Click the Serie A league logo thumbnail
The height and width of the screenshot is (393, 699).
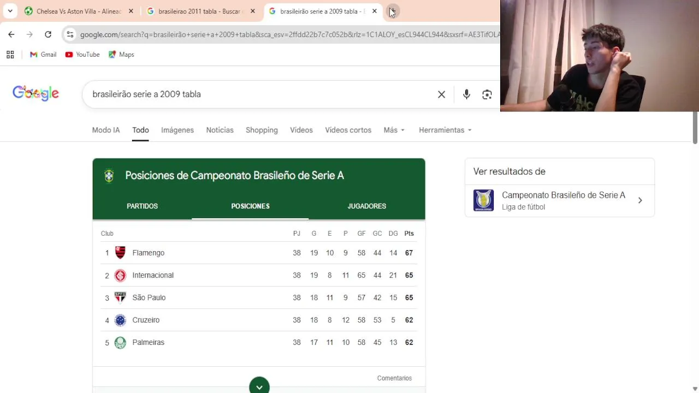[483, 200]
